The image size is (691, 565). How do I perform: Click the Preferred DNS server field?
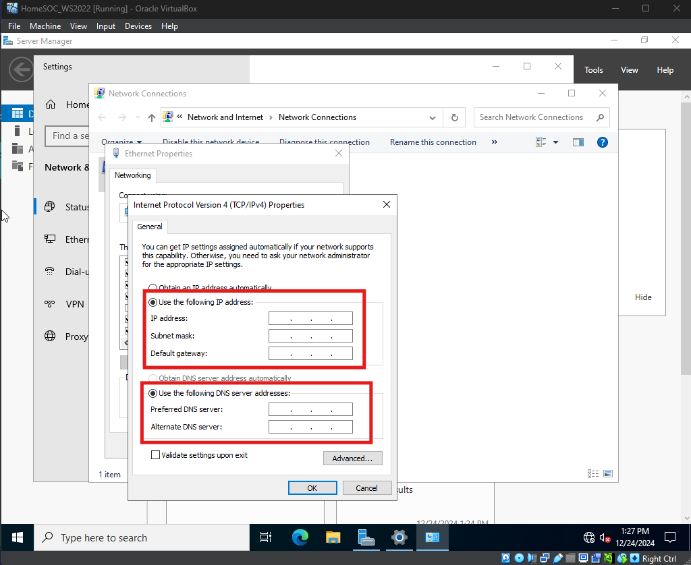coord(310,409)
